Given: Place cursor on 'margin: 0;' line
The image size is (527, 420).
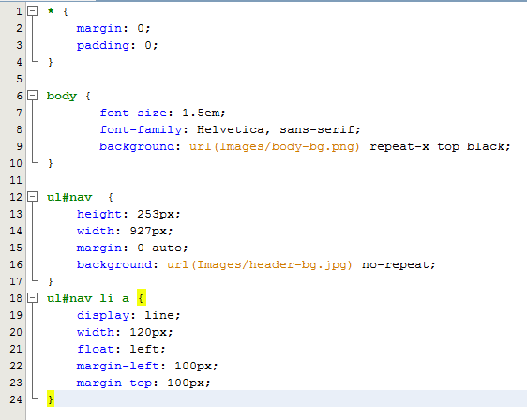Looking at the screenshot, I should (113, 28).
